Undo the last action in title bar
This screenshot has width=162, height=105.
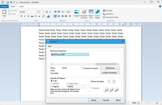point(11,2)
